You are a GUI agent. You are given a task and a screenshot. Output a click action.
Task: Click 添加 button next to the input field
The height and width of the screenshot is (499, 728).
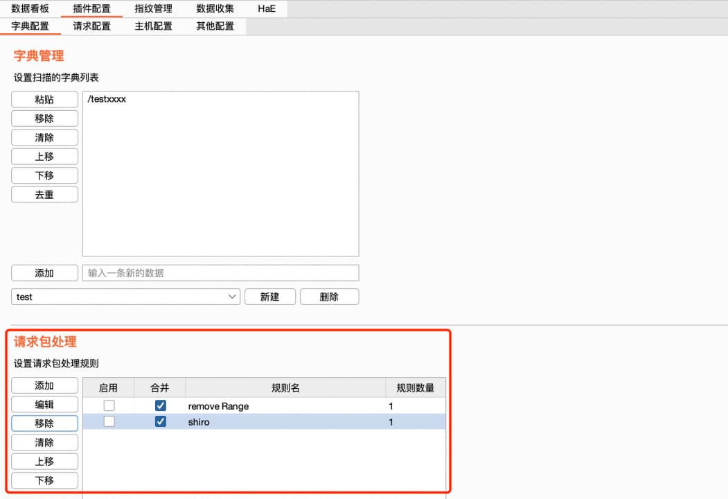click(44, 273)
